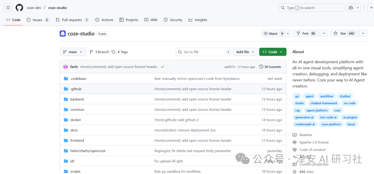View the 1 Branch link
Viewport: 374px width, 174px height.
[99, 52]
